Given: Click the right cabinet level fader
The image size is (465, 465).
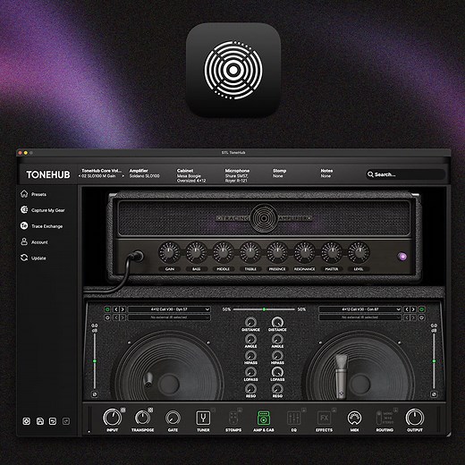Looking at the screenshot, I should tap(434, 361).
